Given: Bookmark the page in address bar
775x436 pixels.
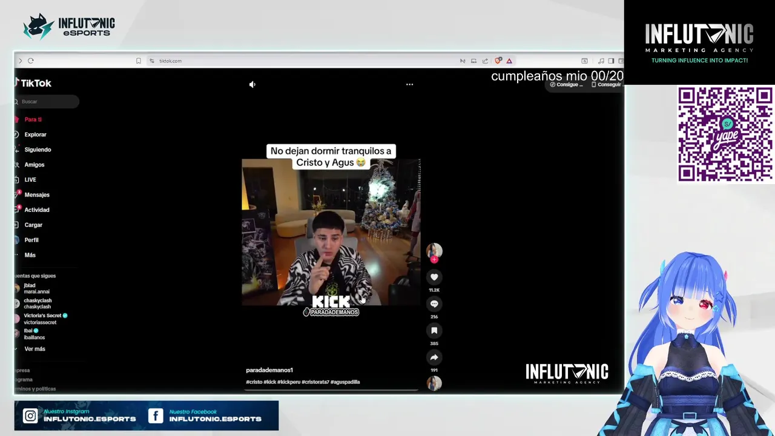Looking at the screenshot, I should tap(139, 61).
